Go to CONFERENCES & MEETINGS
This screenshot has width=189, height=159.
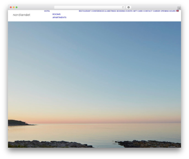(104, 11)
